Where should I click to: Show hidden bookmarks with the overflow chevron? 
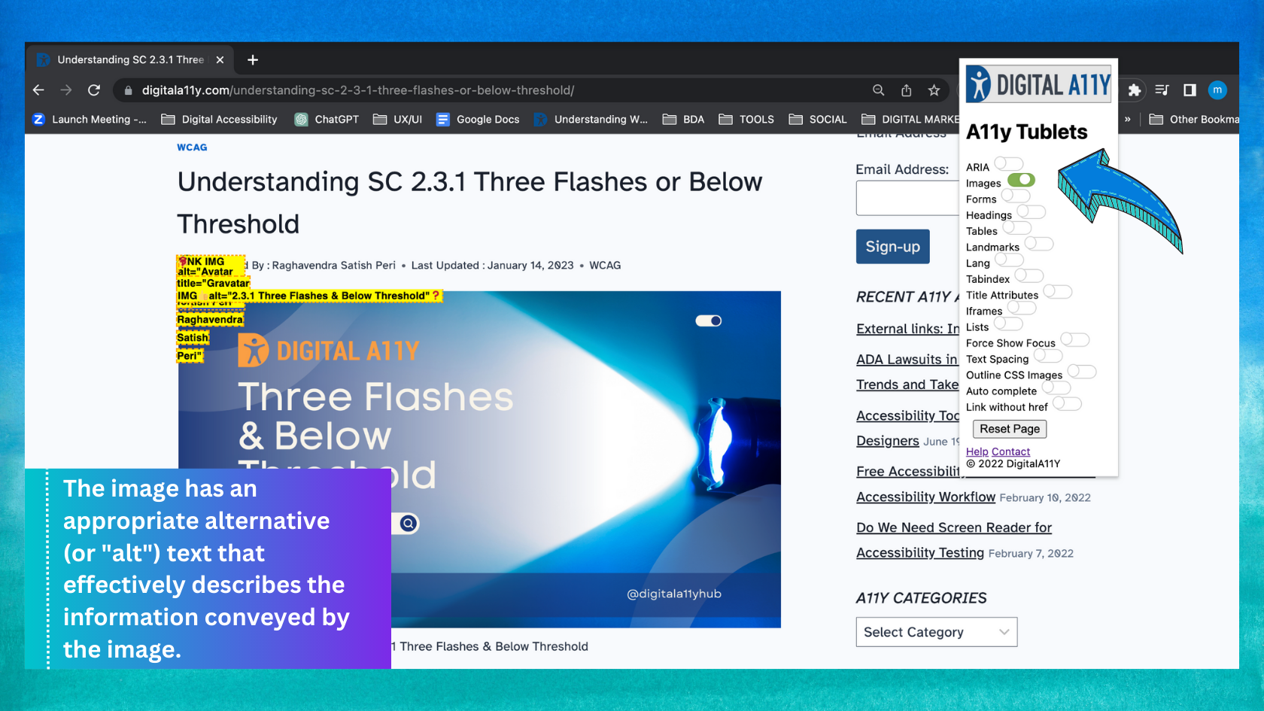pyautogui.click(x=1127, y=120)
